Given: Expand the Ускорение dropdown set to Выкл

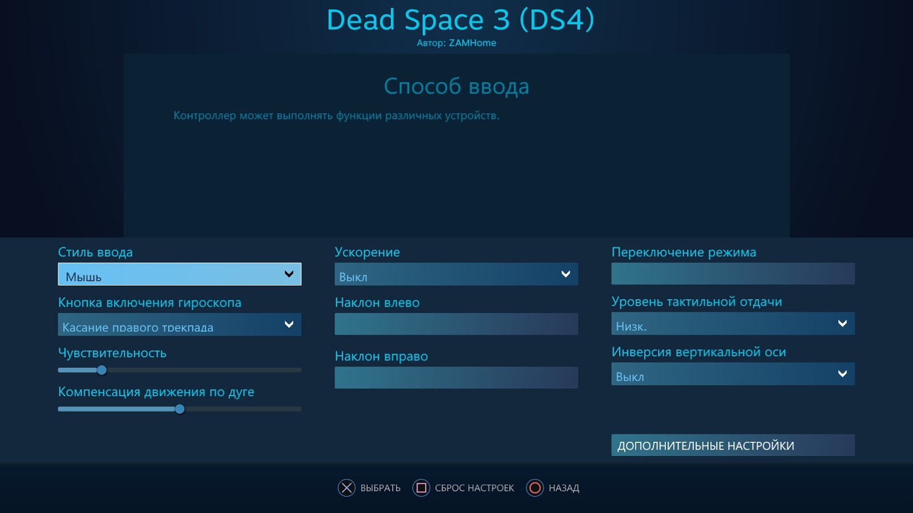Looking at the screenshot, I should click(456, 274).
